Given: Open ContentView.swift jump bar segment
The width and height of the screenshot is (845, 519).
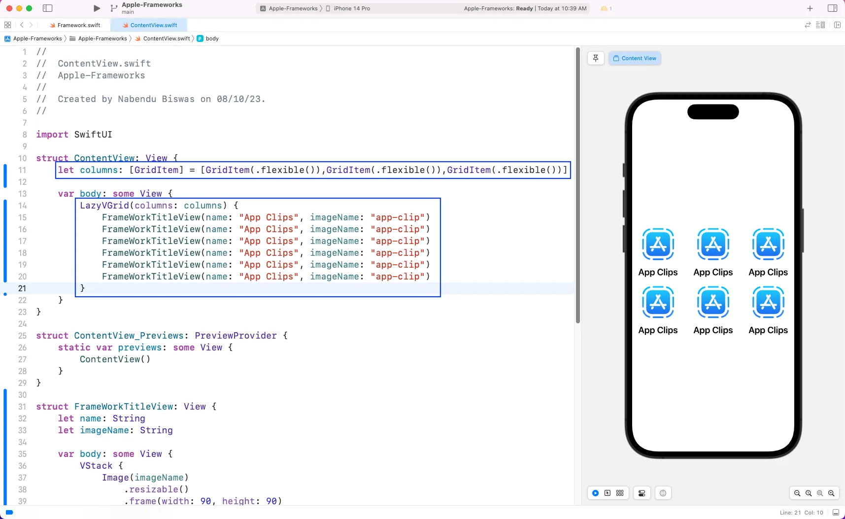Looking at the screenshot, I should click(162, 38).
